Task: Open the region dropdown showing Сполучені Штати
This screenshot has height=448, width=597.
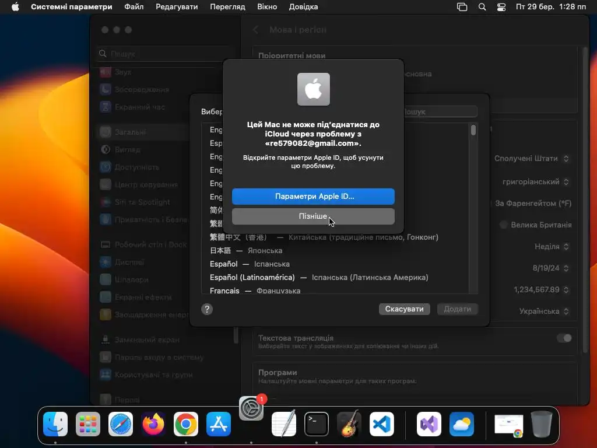Action: click(532, 159)
